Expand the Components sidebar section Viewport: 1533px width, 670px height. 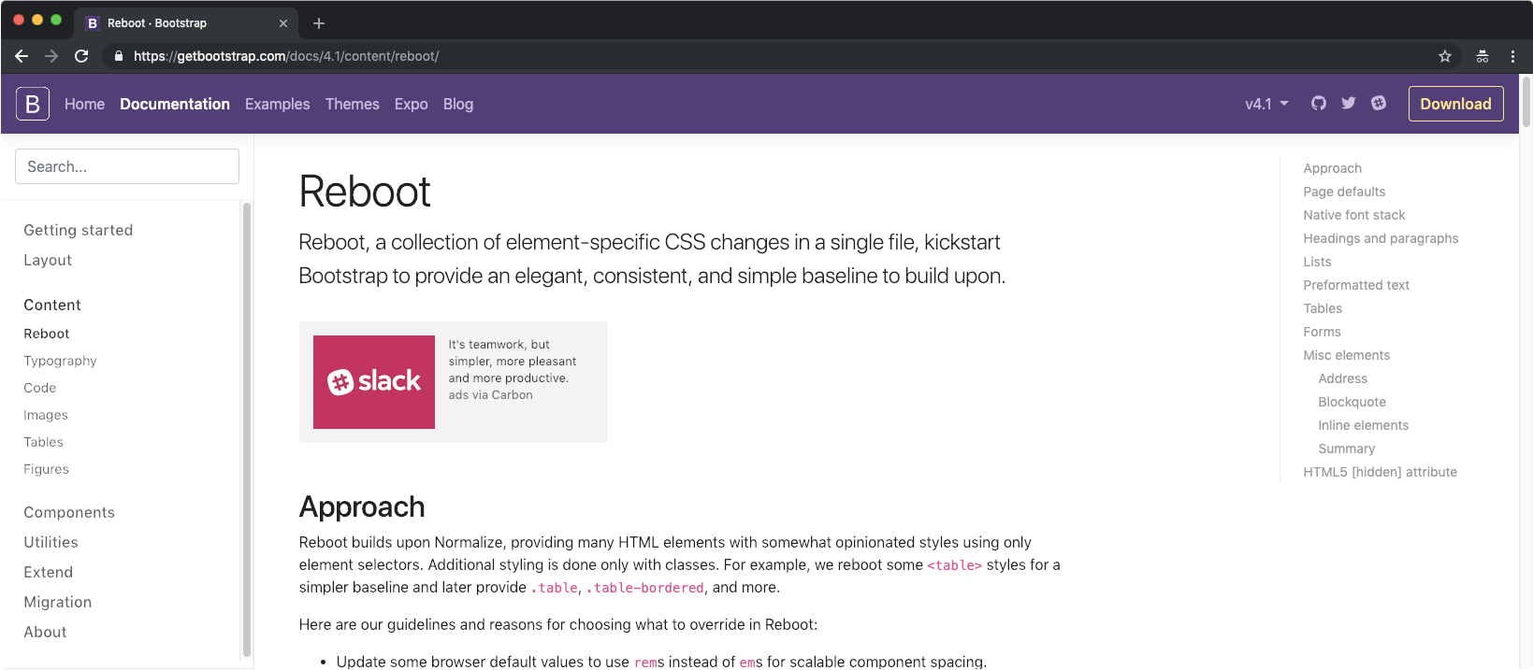click(69, 512)
